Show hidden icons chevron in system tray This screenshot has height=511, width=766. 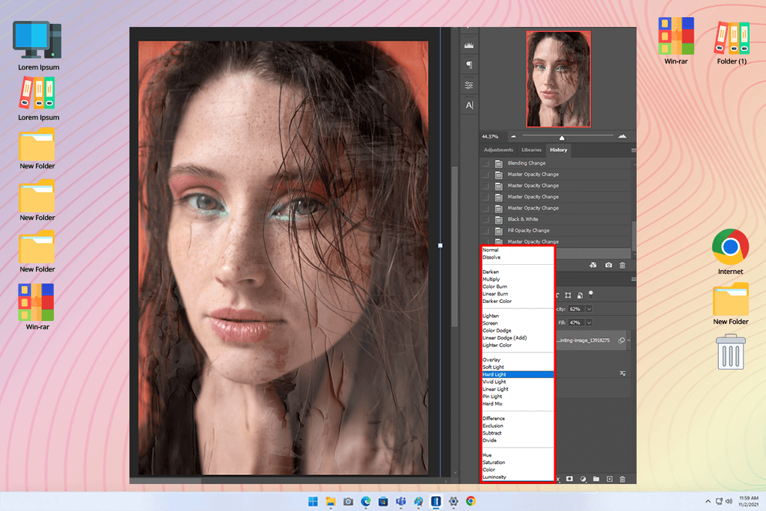(x=708, y=501)
